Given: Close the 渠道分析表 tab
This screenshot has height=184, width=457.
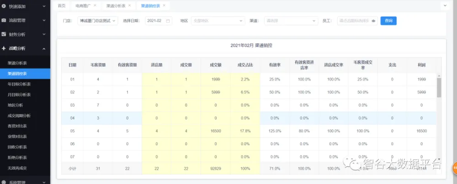Looking at the screenshot, I should tap(129, 5).
